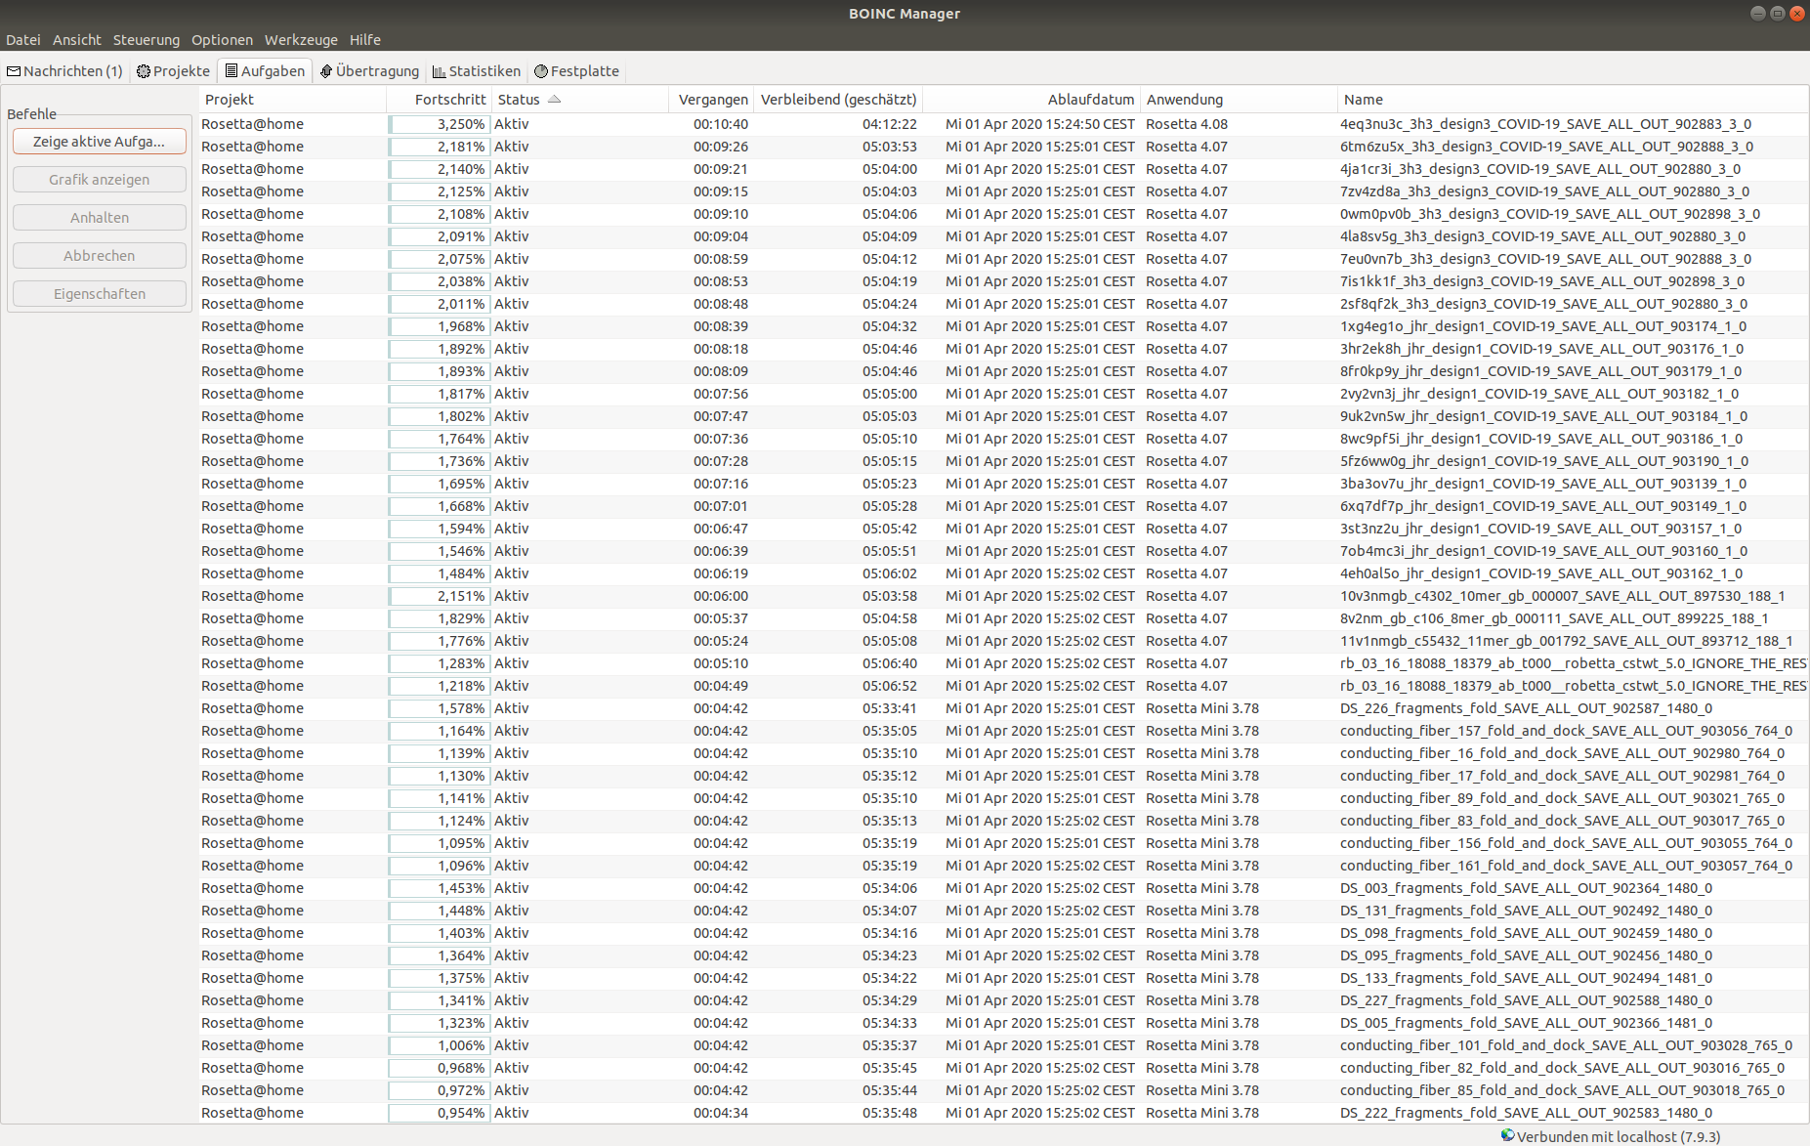Screen dimensions: 1810x1146
Task: Click remaining time 05:33:41
Action: coord(889,708)
